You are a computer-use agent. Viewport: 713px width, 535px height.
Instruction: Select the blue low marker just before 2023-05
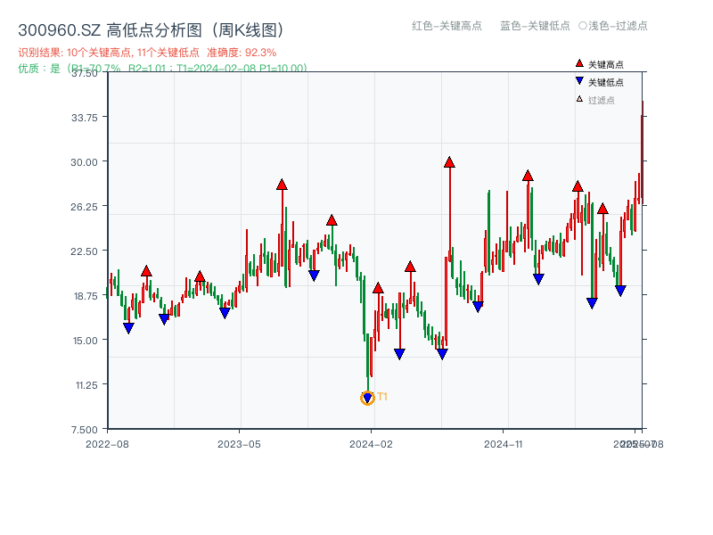[225, 313]
